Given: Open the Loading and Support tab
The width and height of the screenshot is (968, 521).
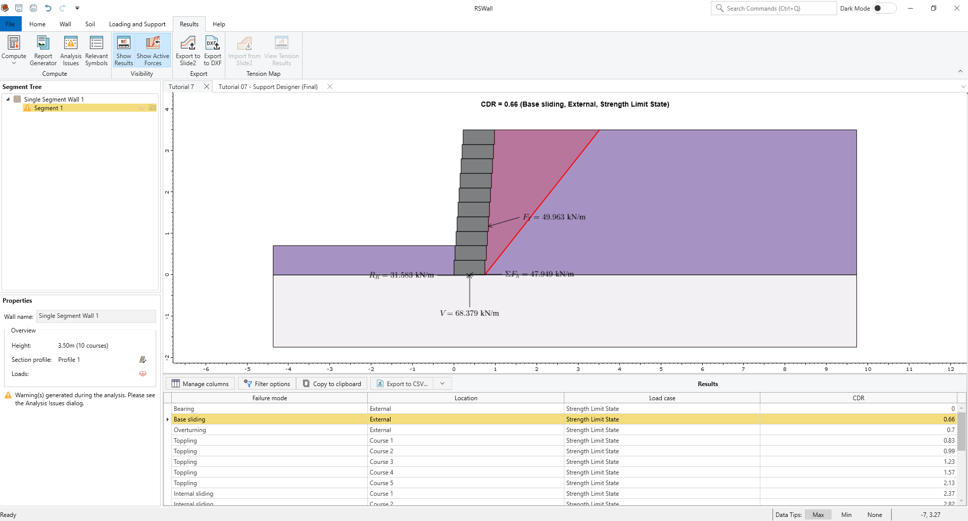Looking at the screenshot, I should click(137, 24).
